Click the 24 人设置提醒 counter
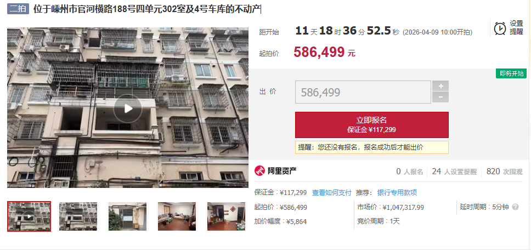This screenshot has width=531, height=252. 454,172
